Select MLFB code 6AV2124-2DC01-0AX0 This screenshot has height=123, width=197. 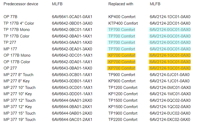click(x=170, y=23)
